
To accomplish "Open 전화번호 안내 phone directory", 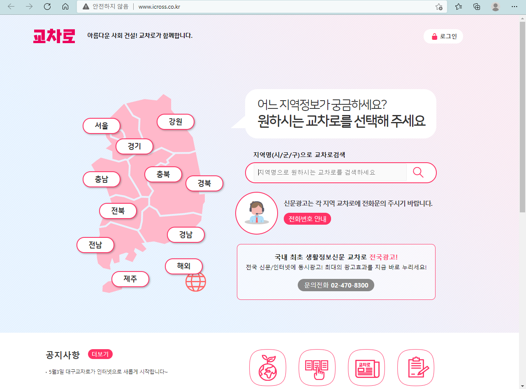I will coord(307,219).
